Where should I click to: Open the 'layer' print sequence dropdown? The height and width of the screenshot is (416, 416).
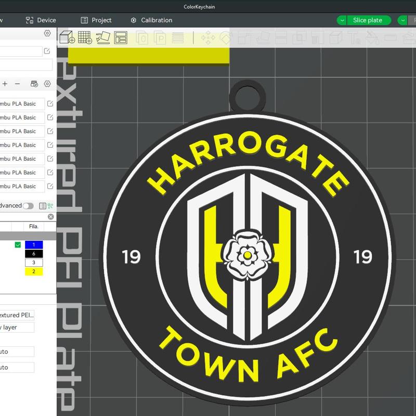click(17, 327)
